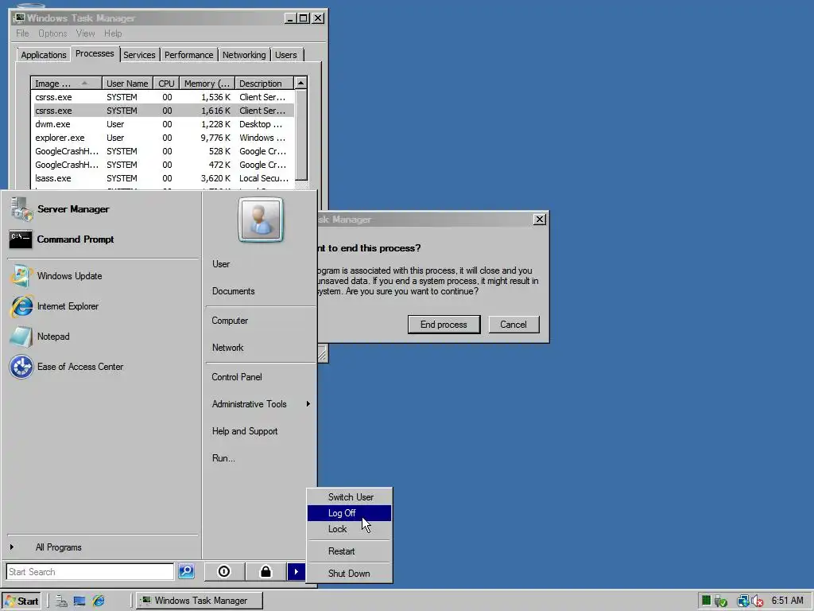
Task: Open Help and Support
Action: [x=261, y=431]
